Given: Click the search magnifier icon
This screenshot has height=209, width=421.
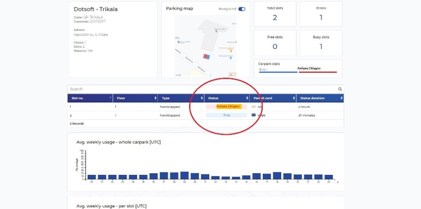Looking at the screenshot, I should (x=340, y=89).
